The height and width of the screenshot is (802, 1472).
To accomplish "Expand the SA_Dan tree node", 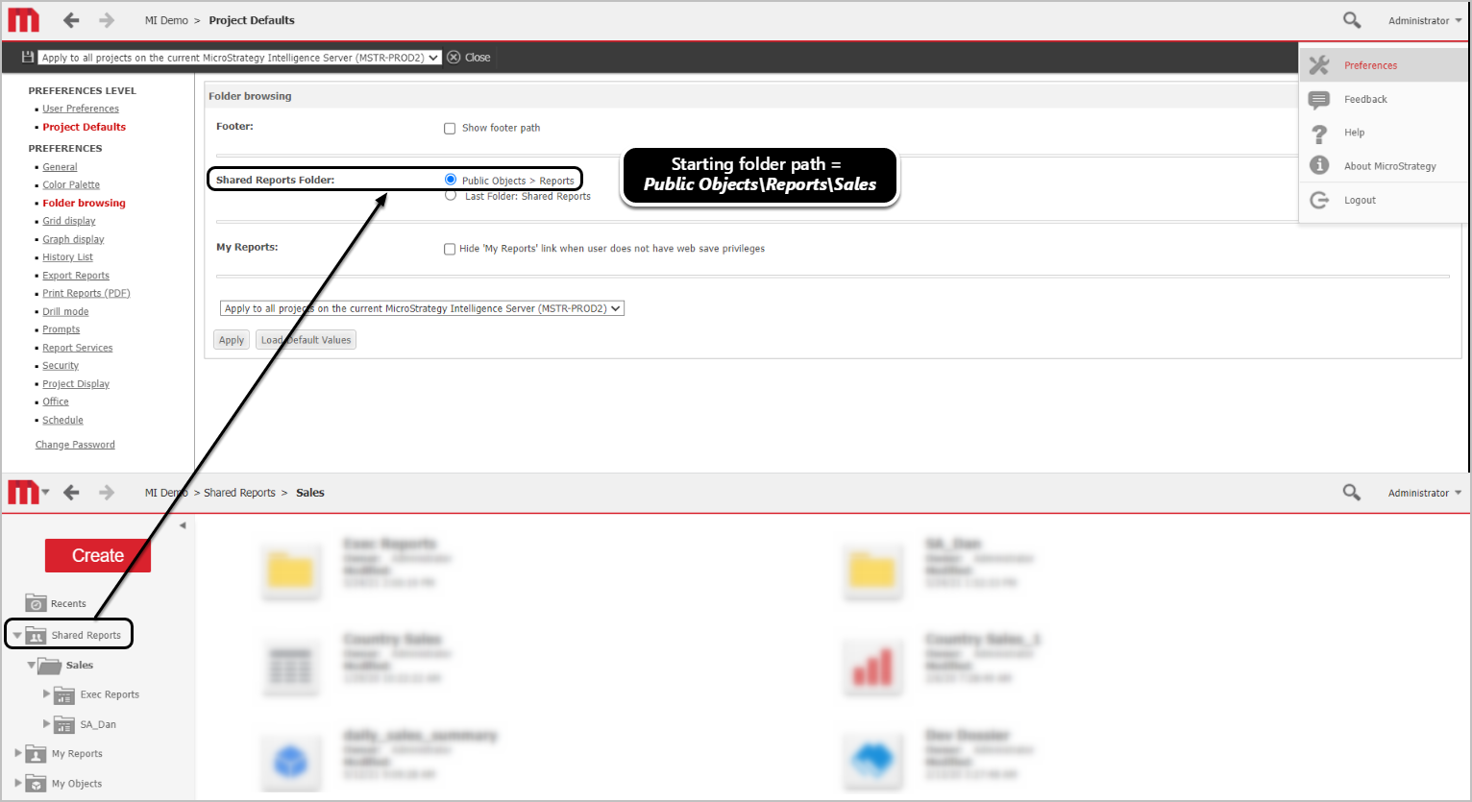I will [46, 723].
